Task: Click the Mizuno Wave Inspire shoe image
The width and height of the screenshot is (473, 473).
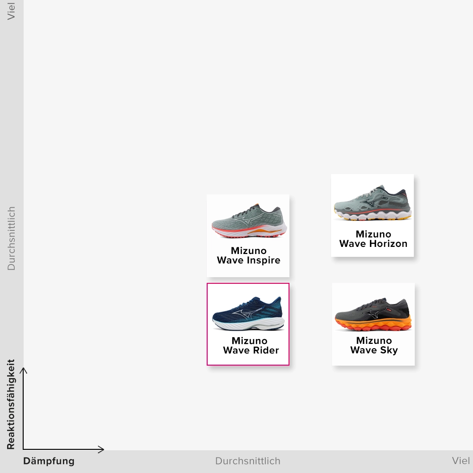Action: tap(248, 221)
